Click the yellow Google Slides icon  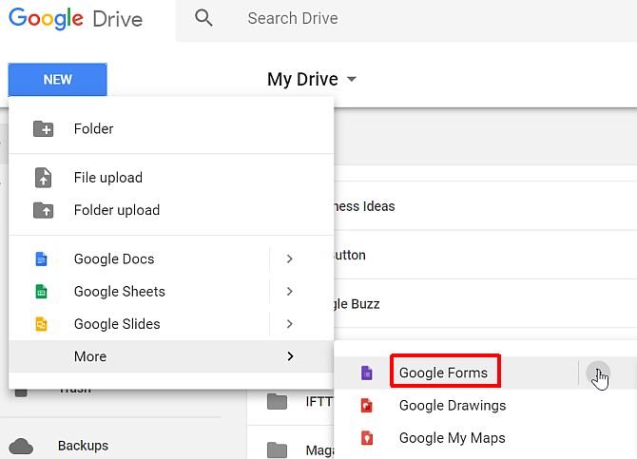pos(42,324)
